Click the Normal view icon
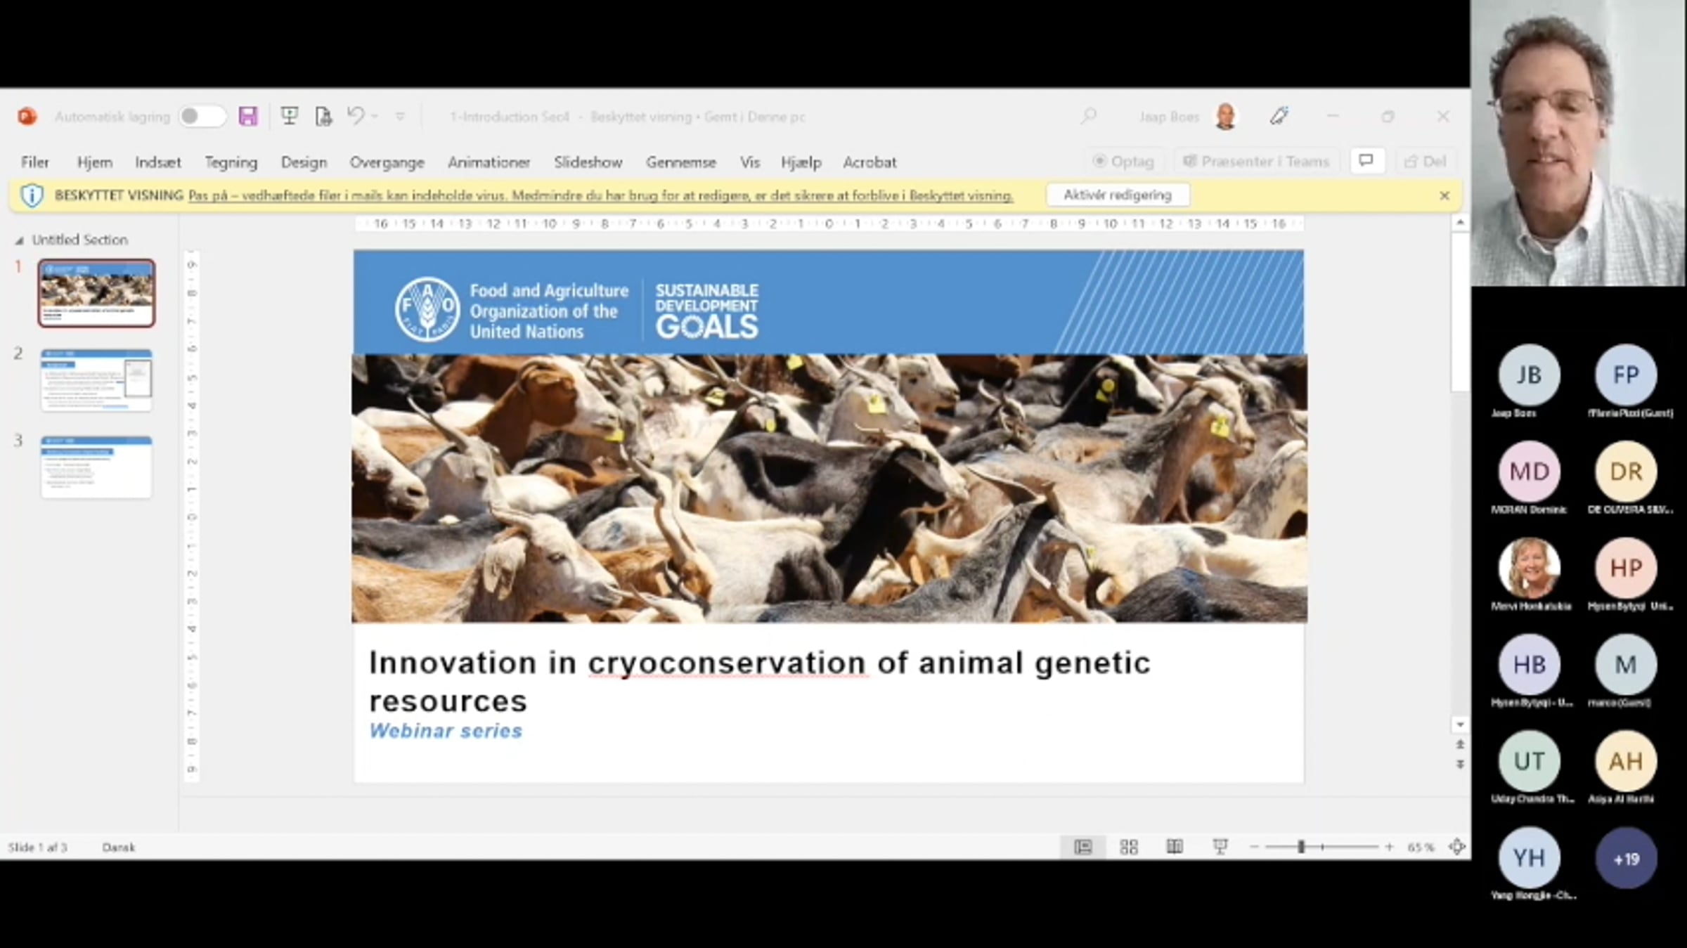 pyautogui.click(x=1083, y=847)
